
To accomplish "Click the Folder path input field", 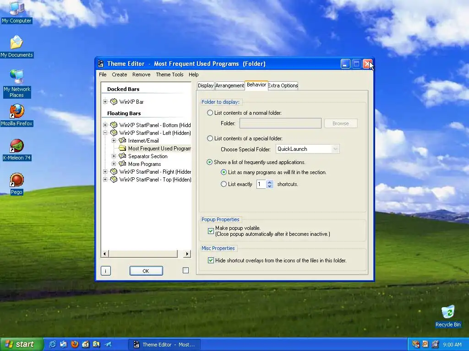I will [280, 123].
